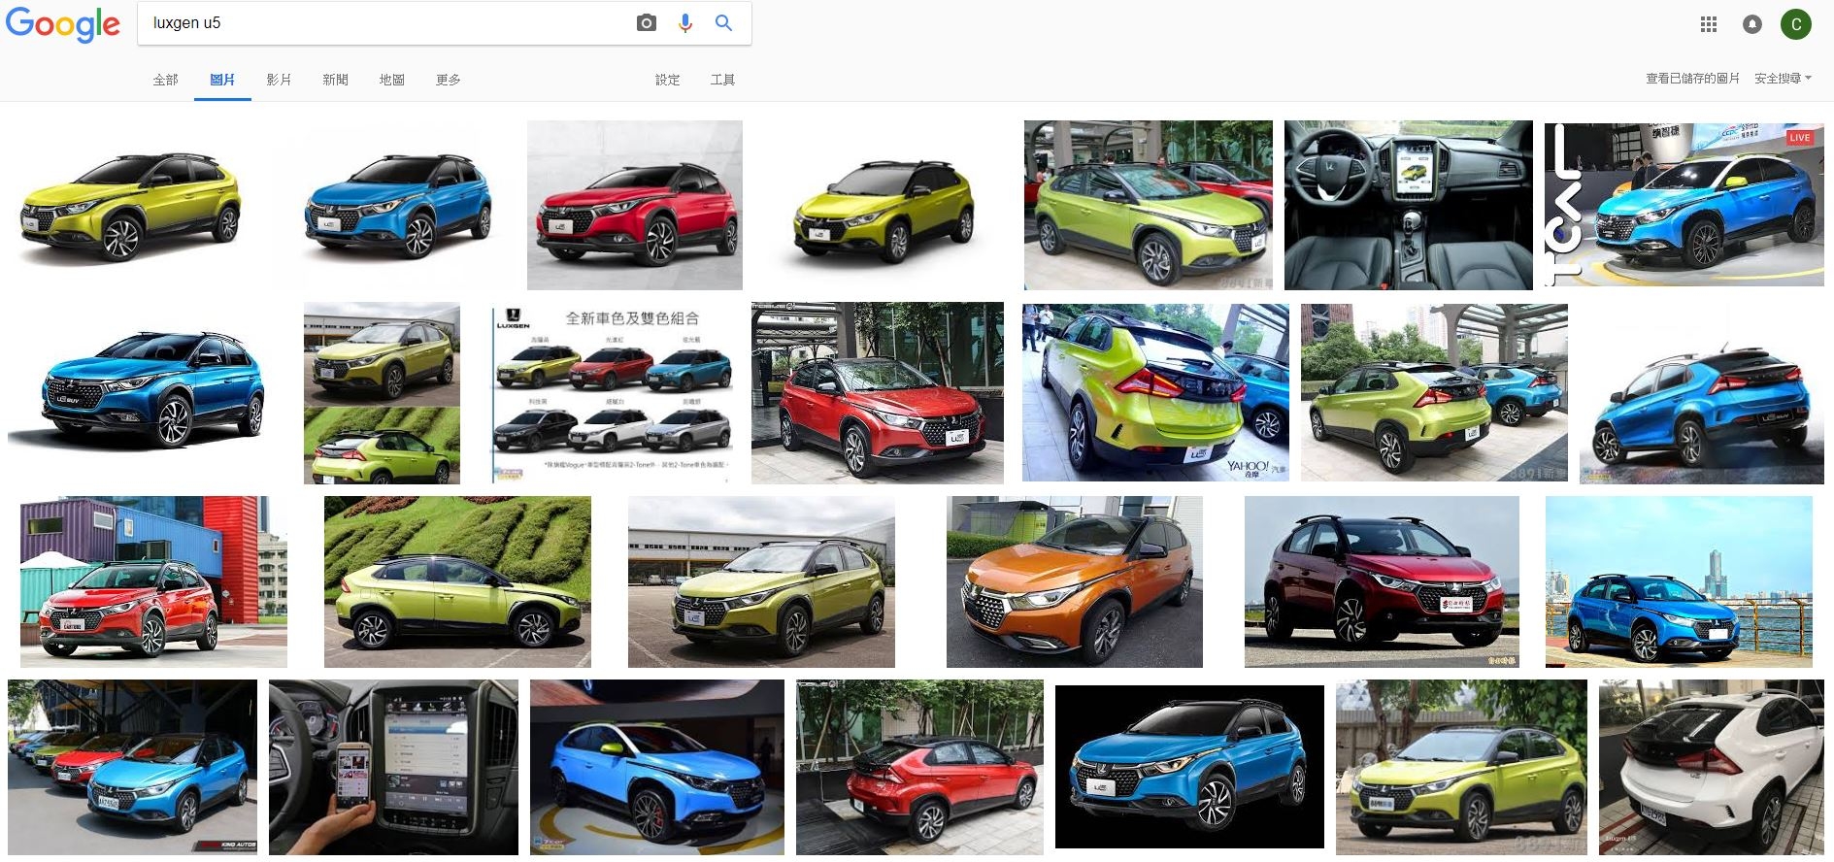Open green car in front of warehouse thumbnail
The image size is (1834, 862).
[761, 581]
